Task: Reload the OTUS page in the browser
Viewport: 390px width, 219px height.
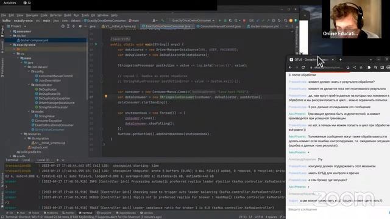Action: coord(303,68)
